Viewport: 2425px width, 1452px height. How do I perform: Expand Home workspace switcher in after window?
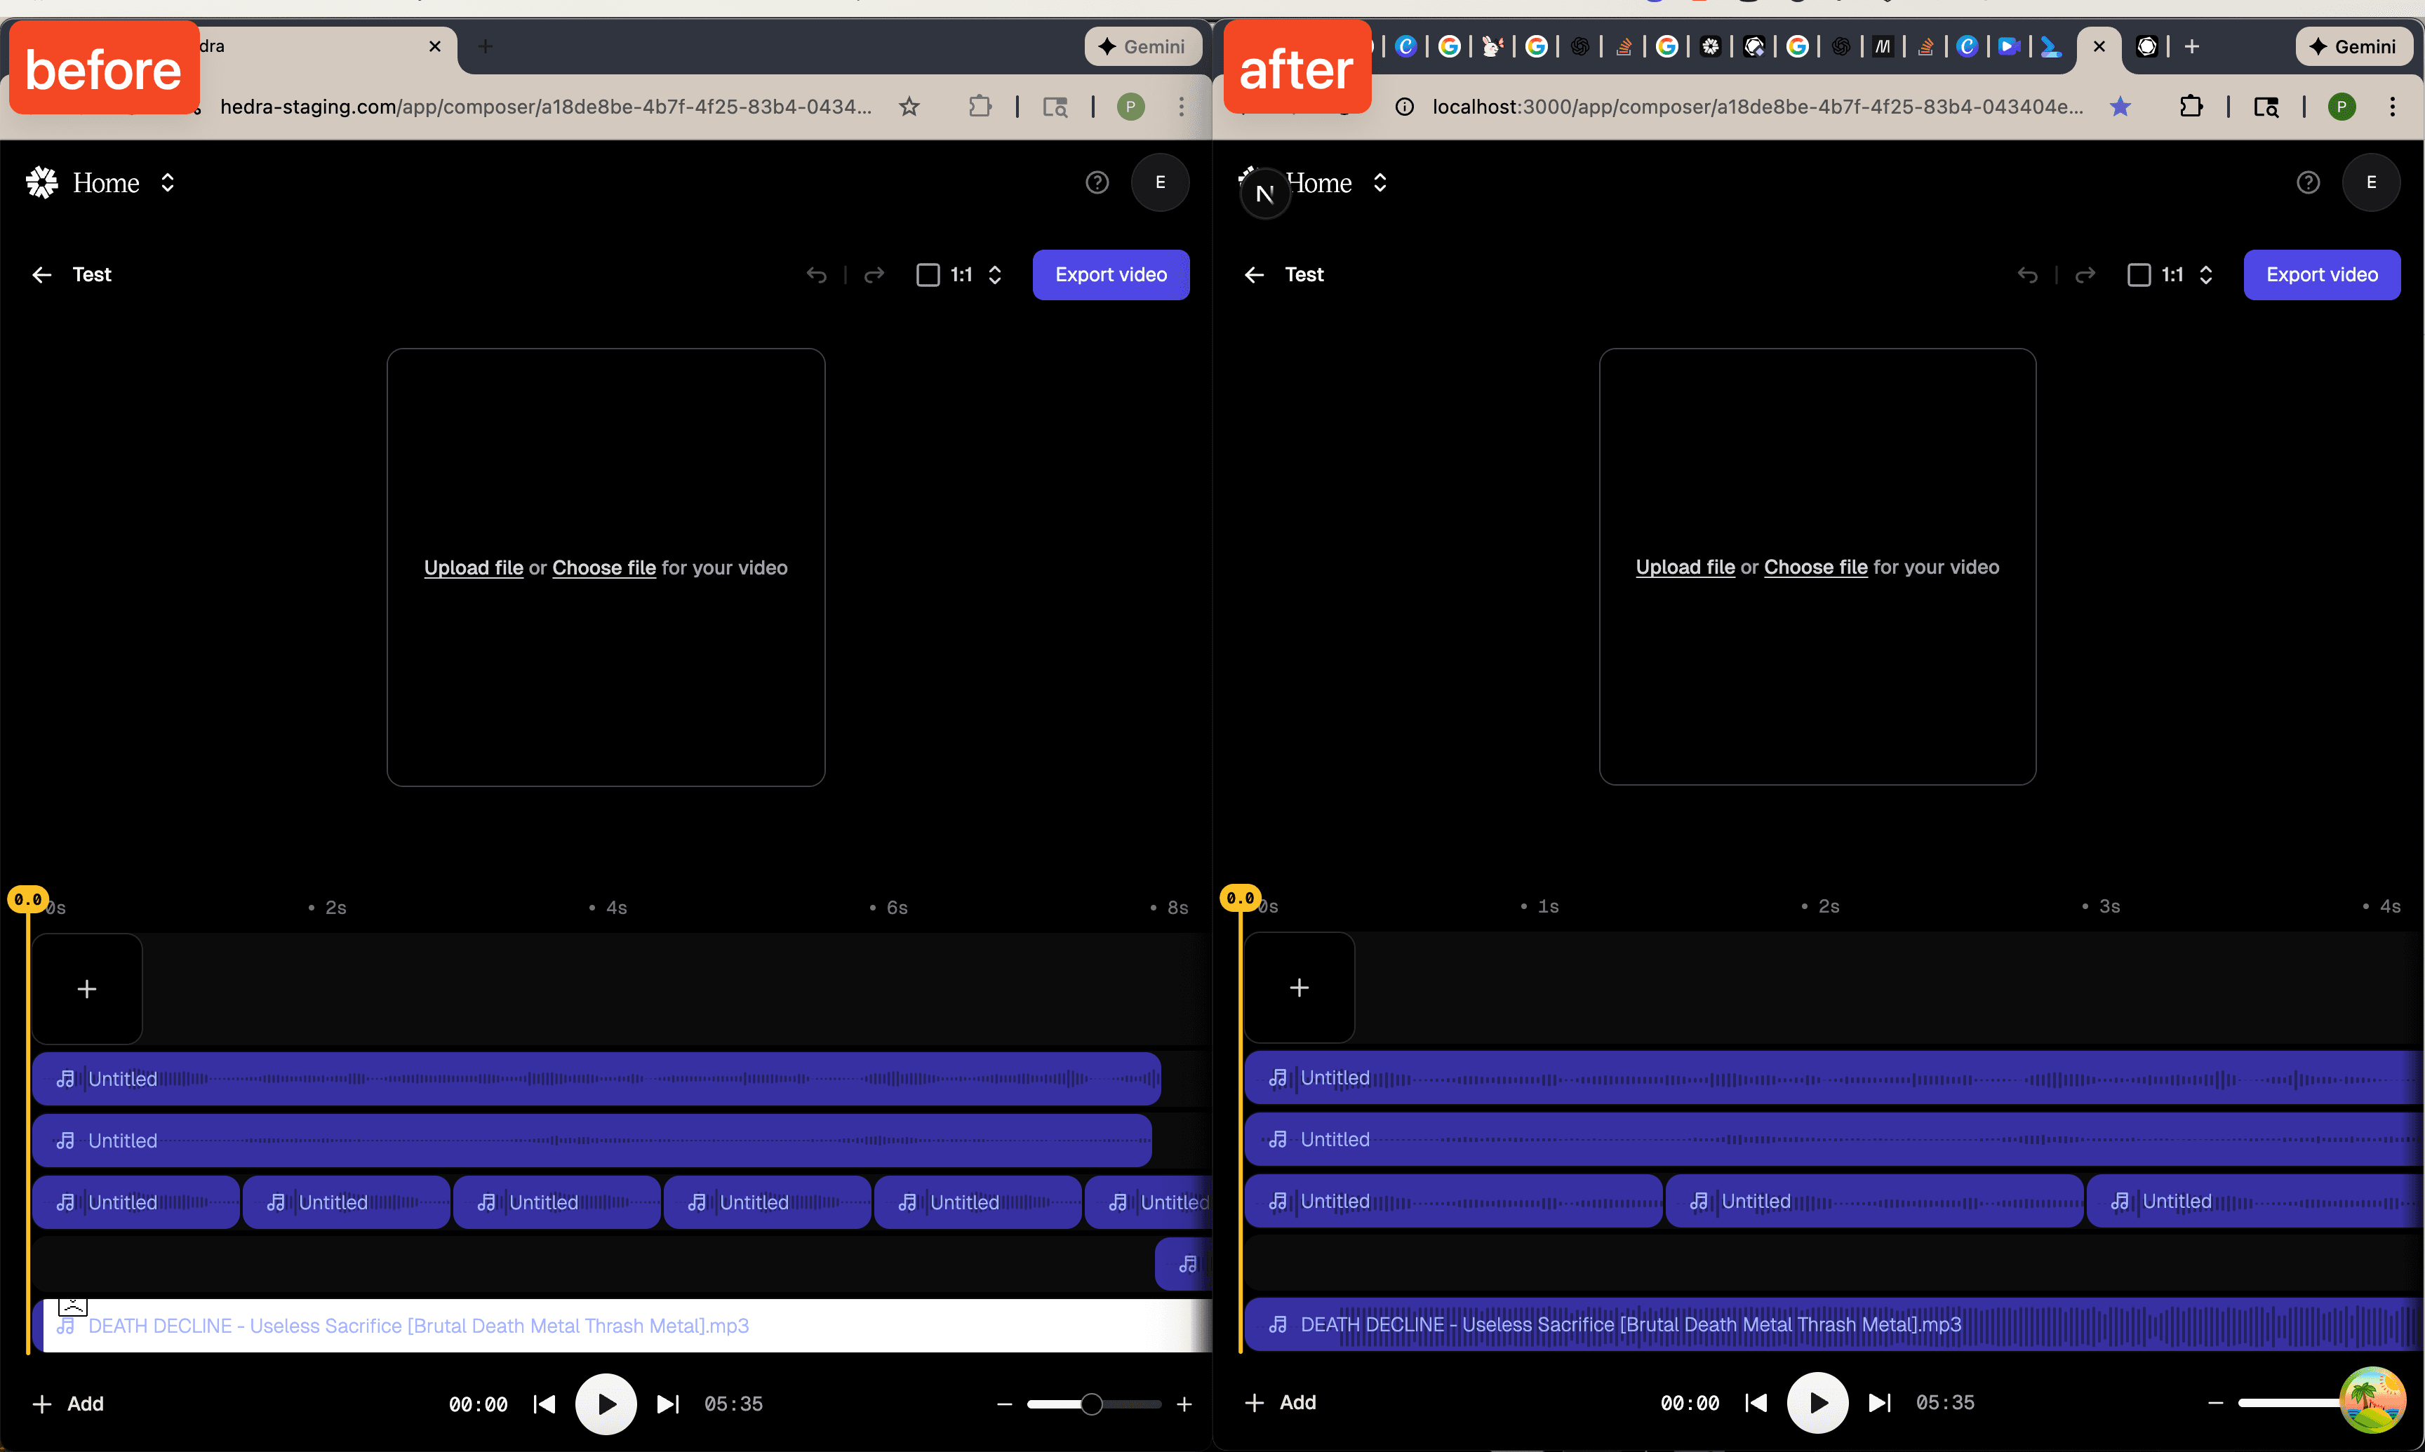click(1379, 183)
